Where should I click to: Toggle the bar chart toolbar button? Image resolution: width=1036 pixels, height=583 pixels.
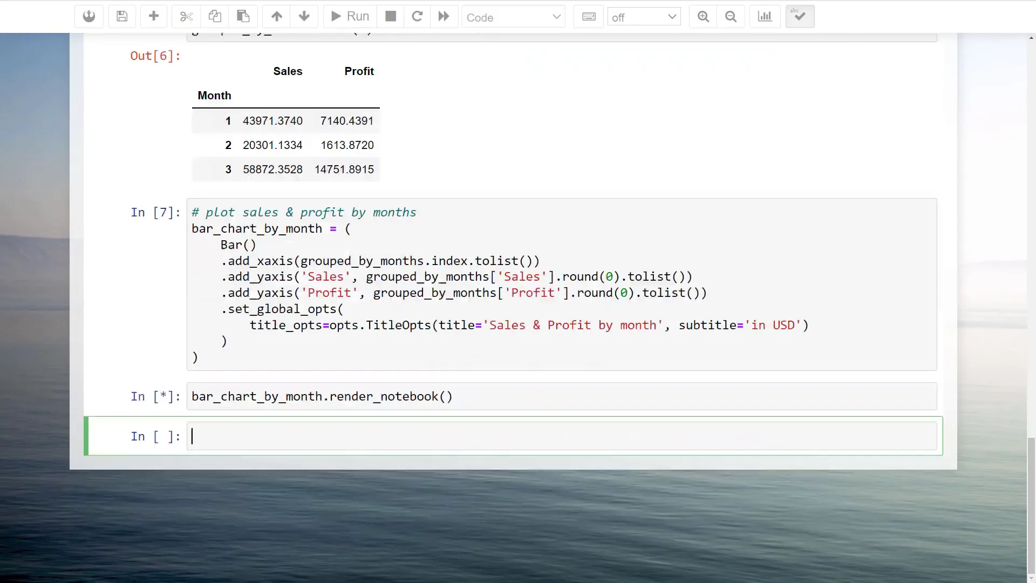(765, 16)
